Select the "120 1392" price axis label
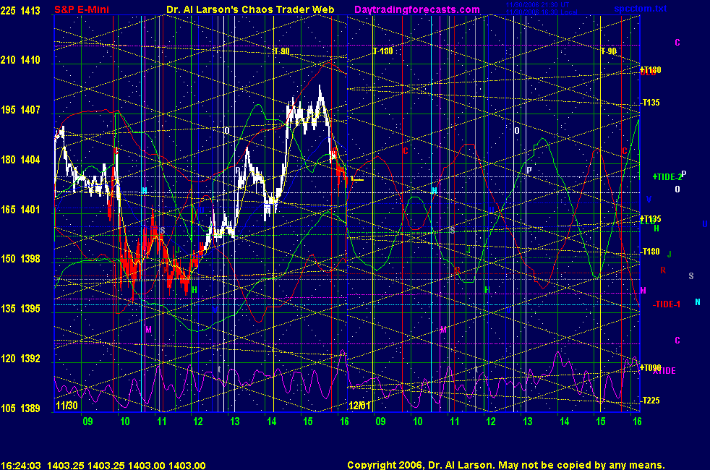The image size is (710, 470). (x=20, y=358)
